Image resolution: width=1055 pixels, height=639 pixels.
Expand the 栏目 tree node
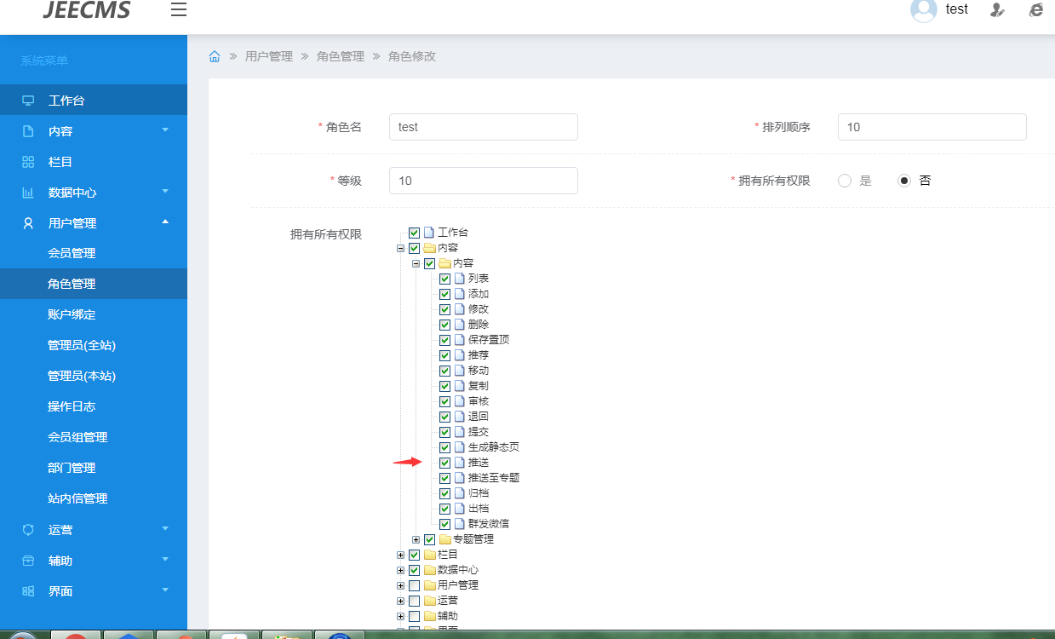click(x=400, y=555)
